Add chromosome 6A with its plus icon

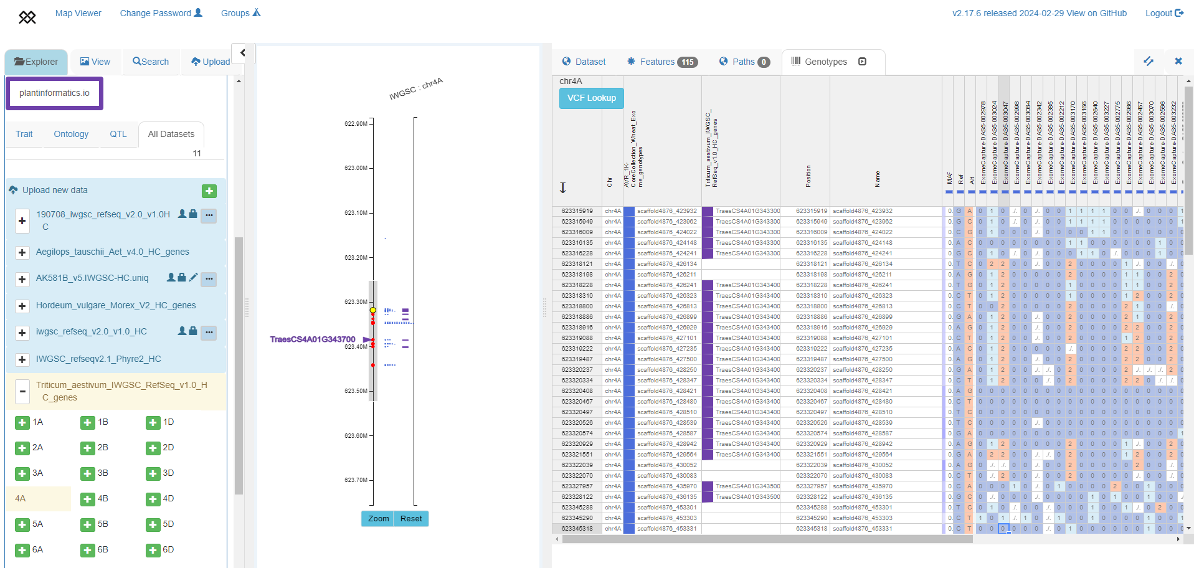pos(22,551)
